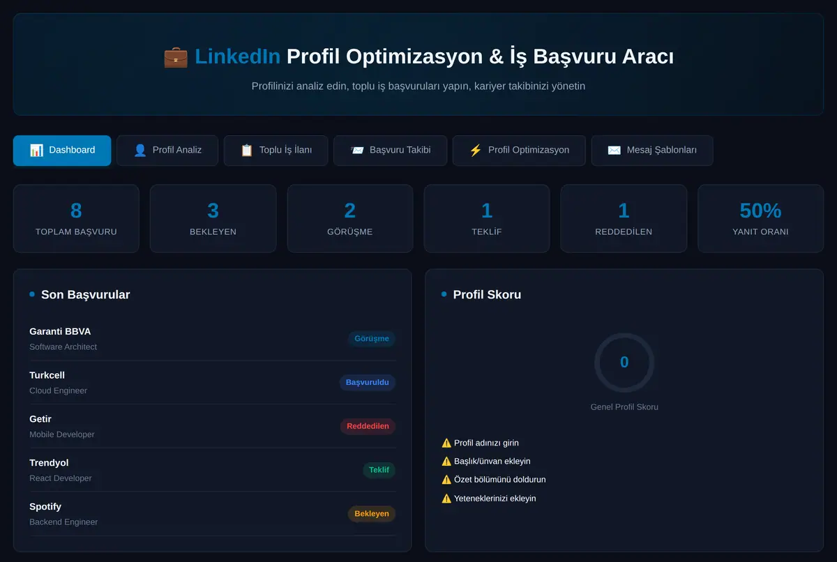Image resolution: width=837 pixels, height=562 pixels.
Task: Click the Backend Engineer job title
Action: tap(63, 522)
